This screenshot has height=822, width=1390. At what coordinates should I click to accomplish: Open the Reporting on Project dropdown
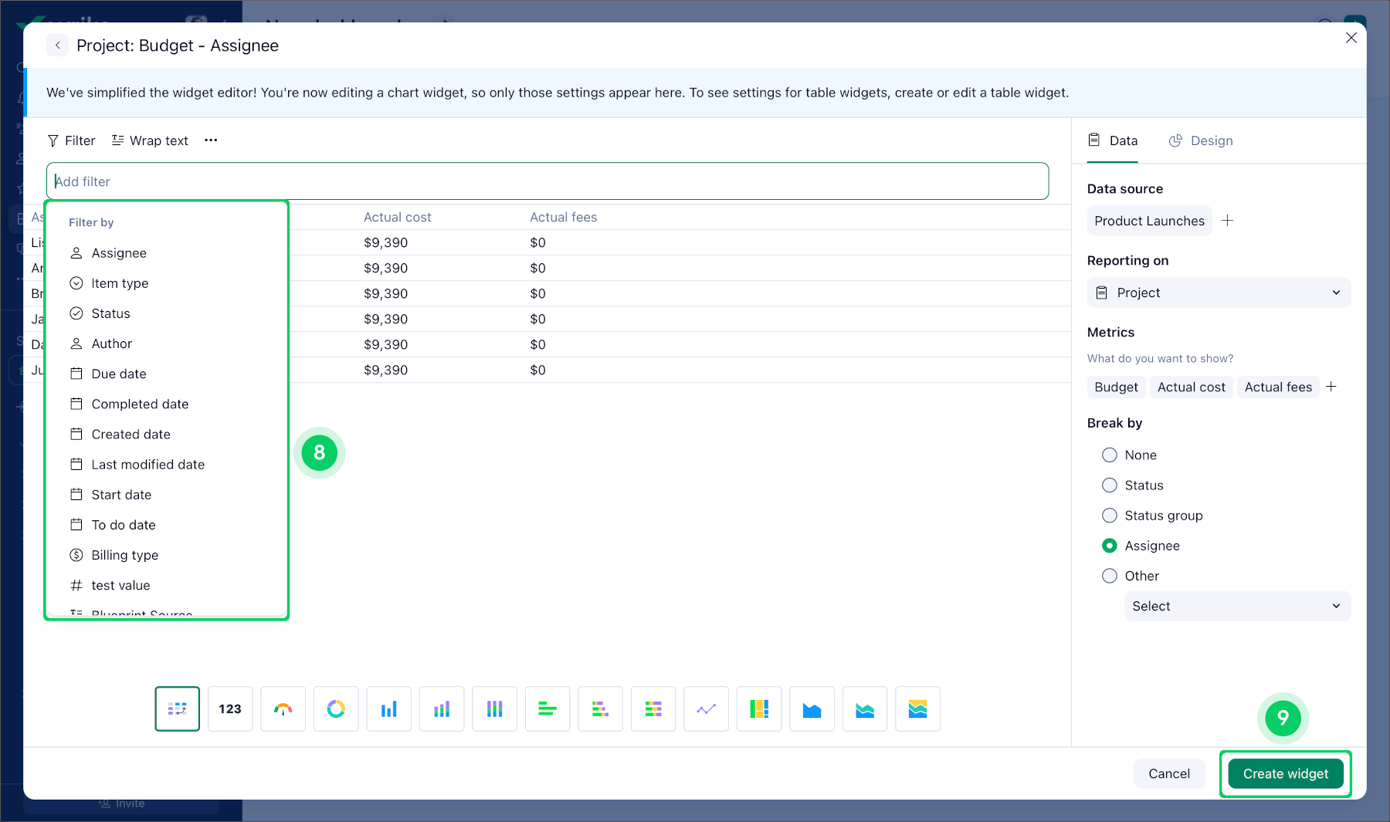click(1219, 293)
